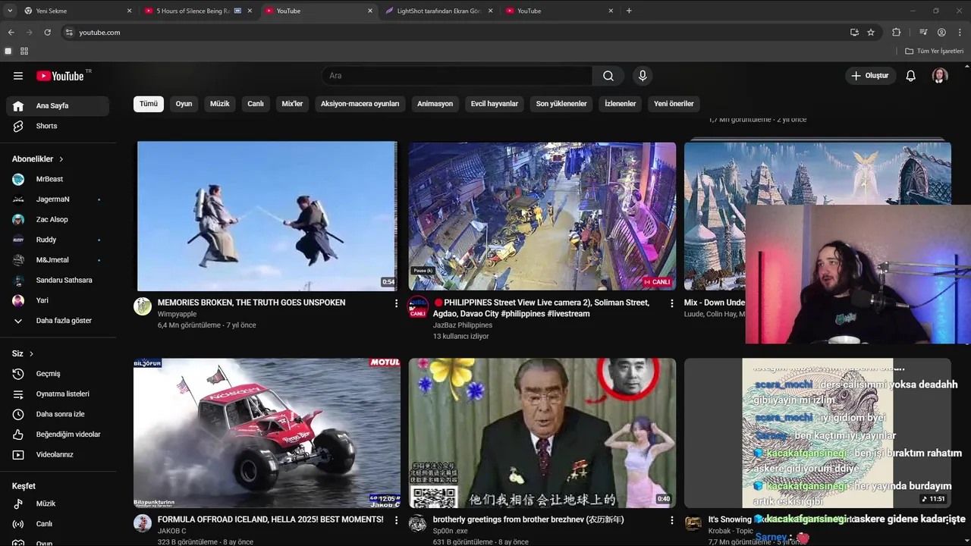The width and height of the screenshot is (971, 546).
Task: Open MrBeast channel subscription
Action: tap(58, 179)
